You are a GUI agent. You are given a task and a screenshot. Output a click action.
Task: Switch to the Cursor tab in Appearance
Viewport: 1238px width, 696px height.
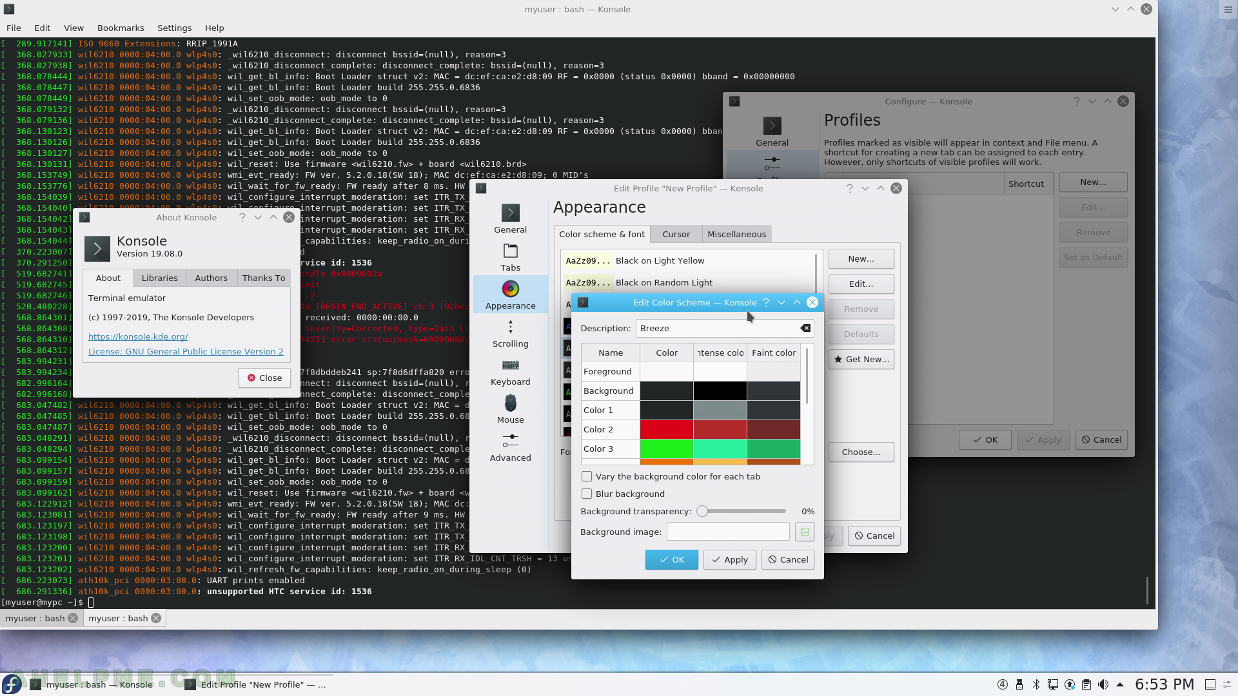(676, 234)
